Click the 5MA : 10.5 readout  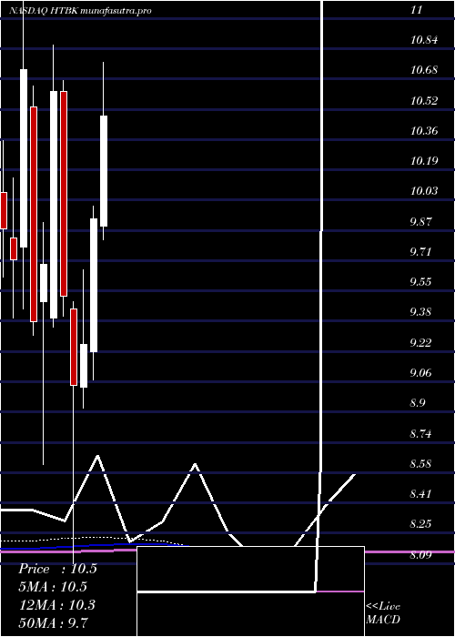click(53, 587)
